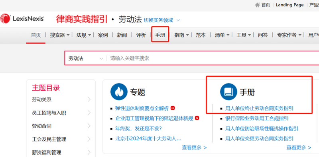
Task: Expand 薪资福利管理 in 主题目录
Action: tap(61, 152)
